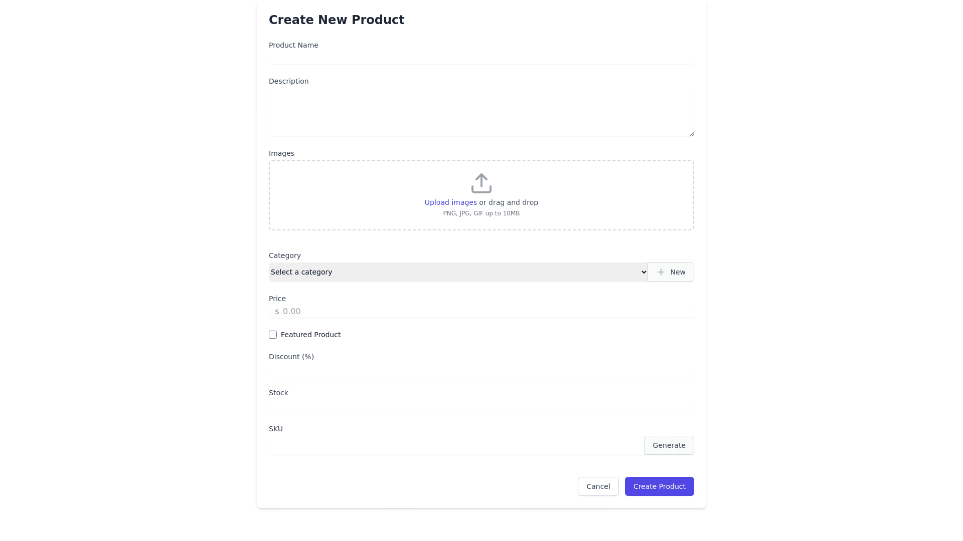
Task: Click the Category dropdown chevron arrow
Action: [x=644, y=272]
